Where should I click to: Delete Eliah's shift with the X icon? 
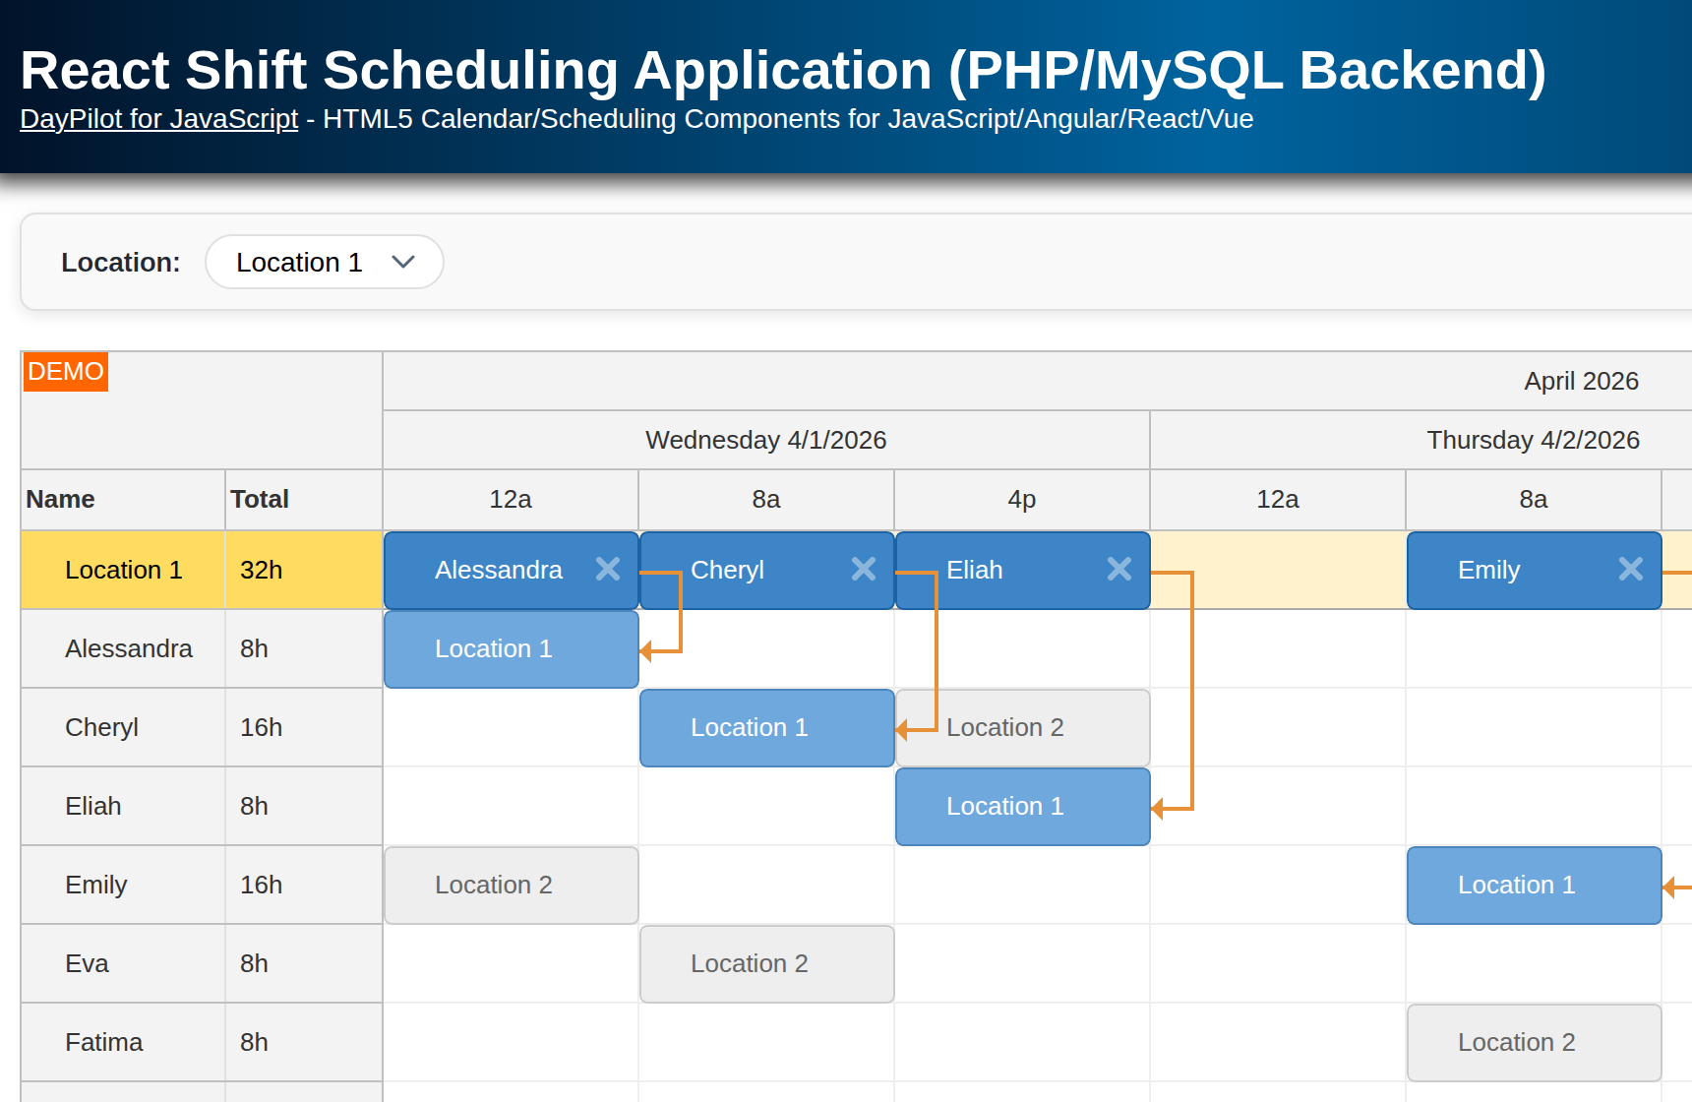click(1118, 569)
